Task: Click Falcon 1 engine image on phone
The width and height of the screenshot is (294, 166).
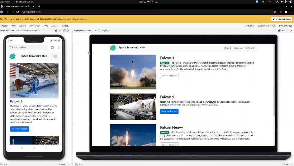Action: tap(34, 80)
